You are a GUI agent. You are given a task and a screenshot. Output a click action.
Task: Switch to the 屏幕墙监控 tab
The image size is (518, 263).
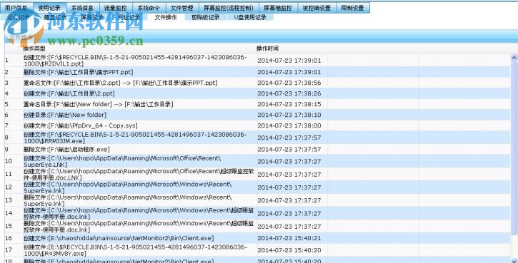[x=278, y=8]
